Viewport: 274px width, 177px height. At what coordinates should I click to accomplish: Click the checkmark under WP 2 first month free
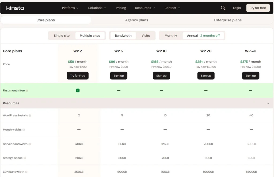78,90
